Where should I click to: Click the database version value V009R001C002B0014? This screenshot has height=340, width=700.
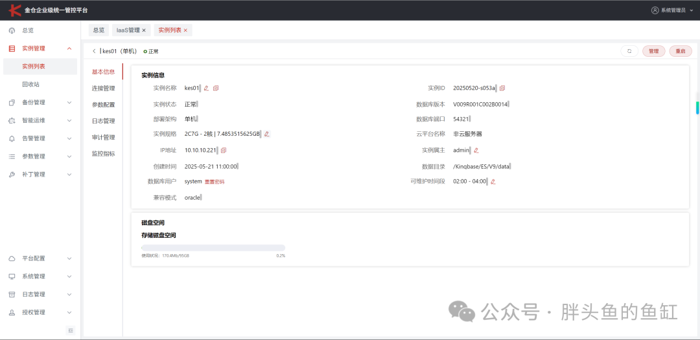click(480, 105)
